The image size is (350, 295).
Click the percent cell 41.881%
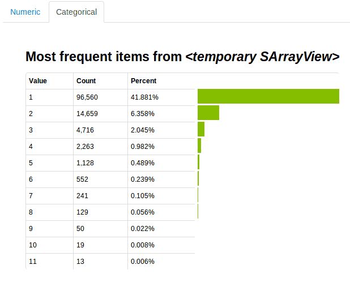(x=144, y=97)
